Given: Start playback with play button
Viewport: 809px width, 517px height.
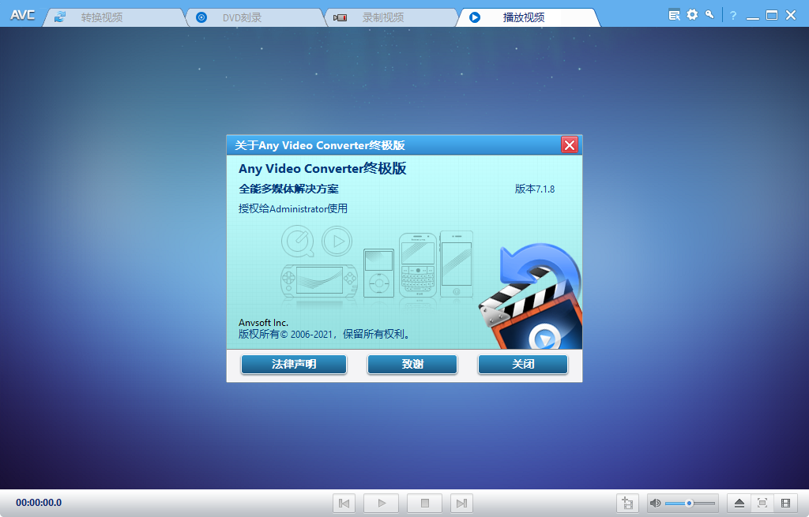Looking at the screenshot, I should coord(382,503).
